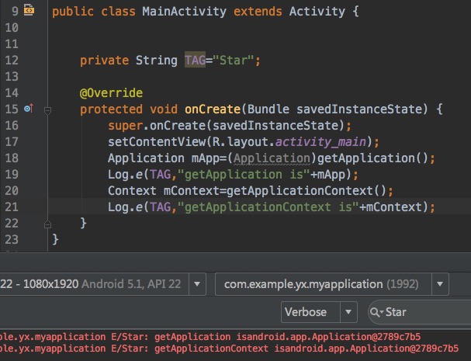Click the @Override annotation

tap(110, 92)
